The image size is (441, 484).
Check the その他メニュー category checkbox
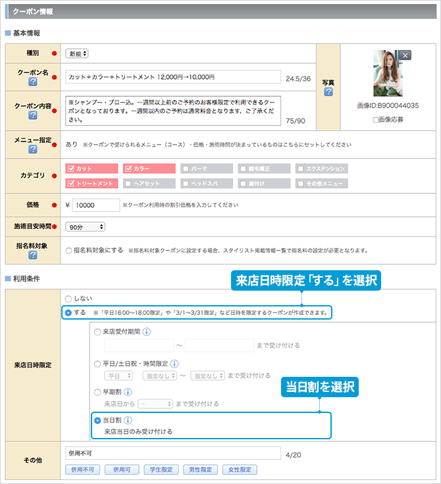(x=301, y=183)
